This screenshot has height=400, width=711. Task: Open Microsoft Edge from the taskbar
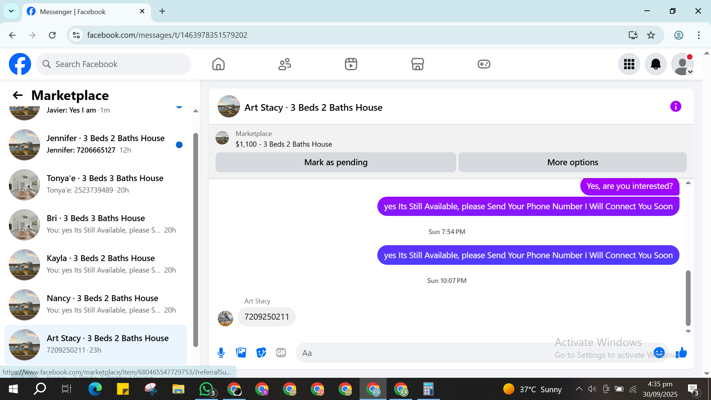[95, 389]
